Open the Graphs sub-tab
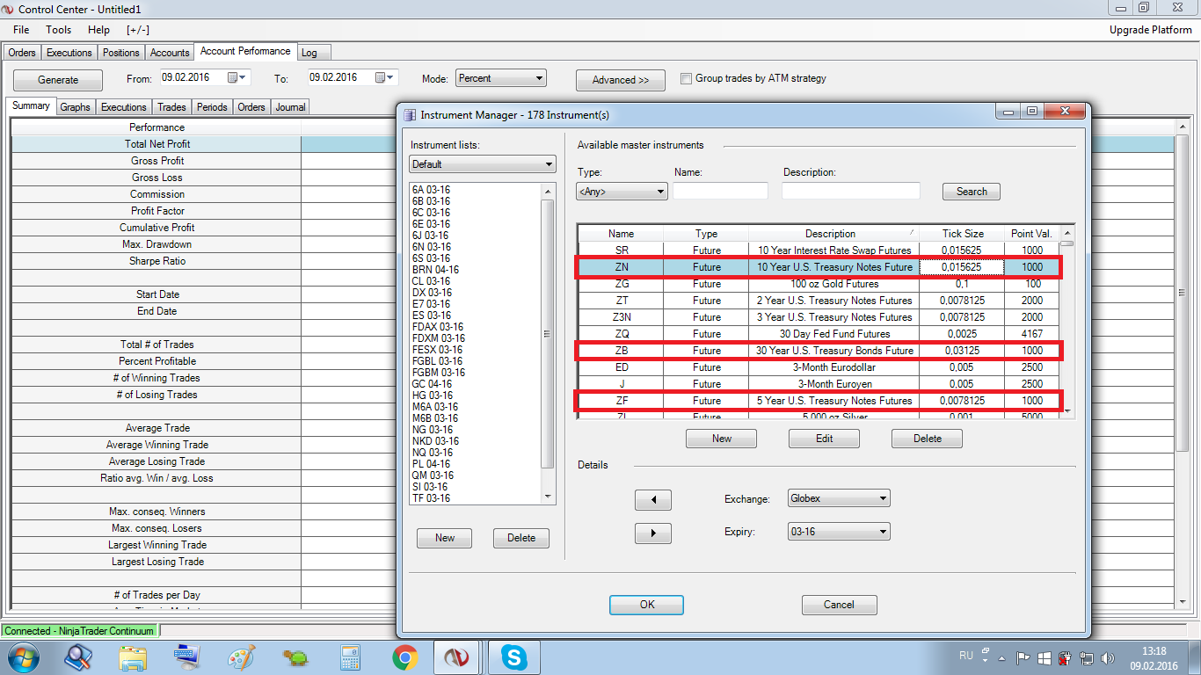Screen dimensions: 1201x675 click(76, 107)
